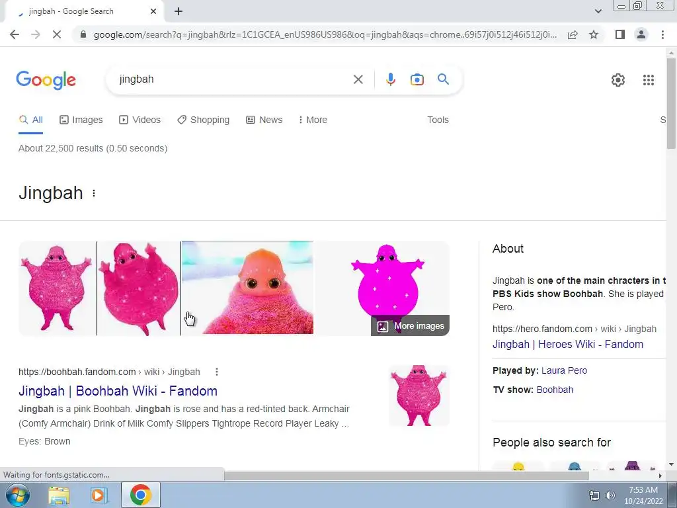Click the vertical page scrollbar thumb
This screenshot has width=677, height=508.
tap(671, 103)
